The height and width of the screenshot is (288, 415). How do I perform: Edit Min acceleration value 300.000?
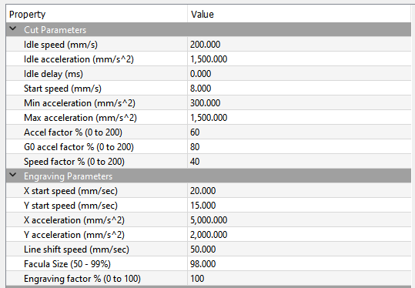pyautogui.click(x=300, y=103)
